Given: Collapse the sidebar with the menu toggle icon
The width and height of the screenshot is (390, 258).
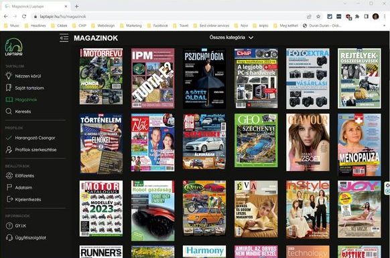Looking at the screenshot, I should 64,38.
